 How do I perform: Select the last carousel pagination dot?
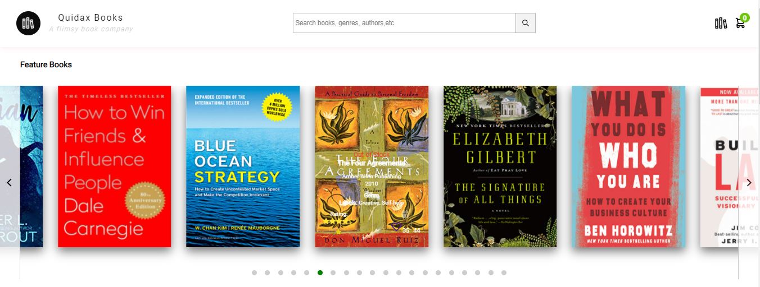(x=504, y=272)
